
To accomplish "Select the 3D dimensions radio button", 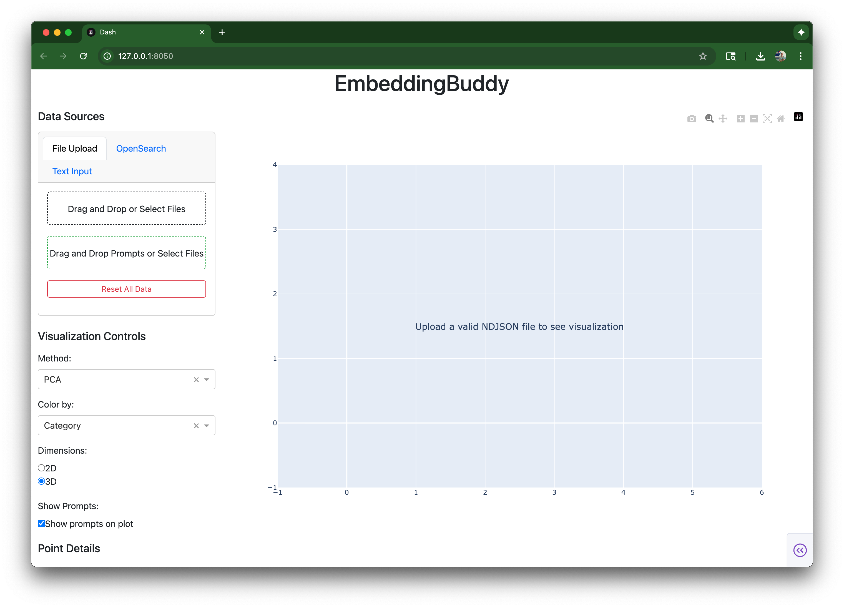I will [x=42, y=481].
